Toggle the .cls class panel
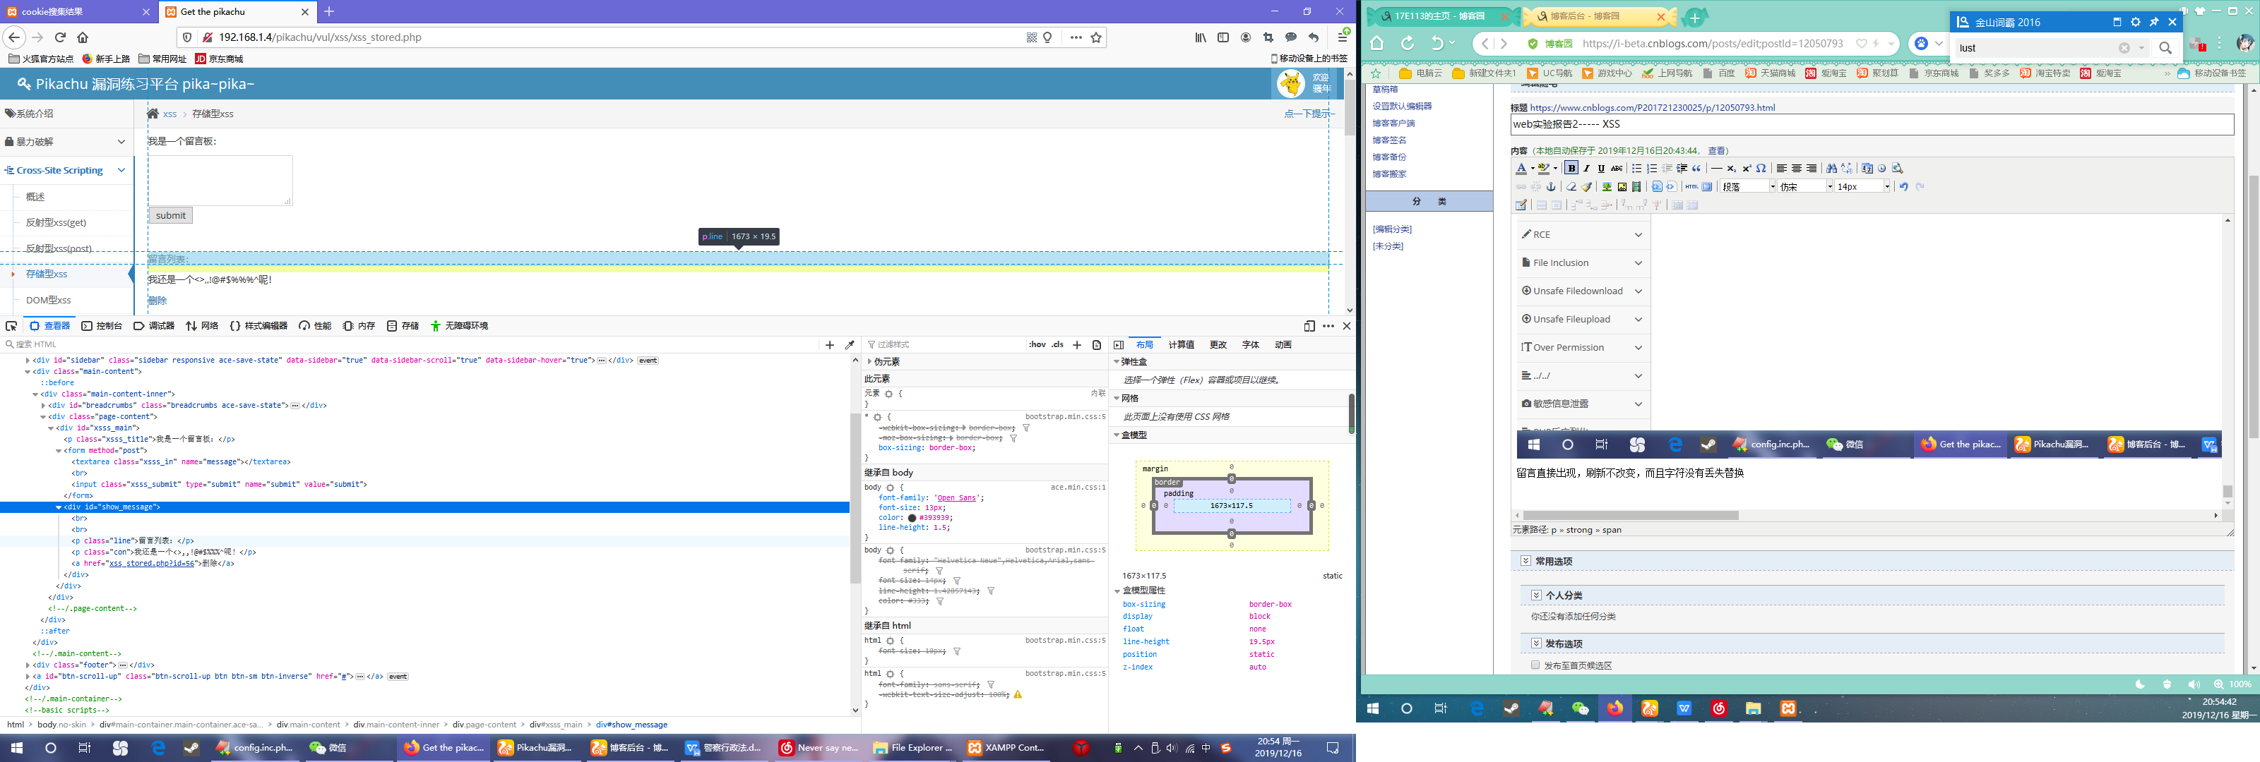Screen dimensions: 2260x762 pos(1058,344)
